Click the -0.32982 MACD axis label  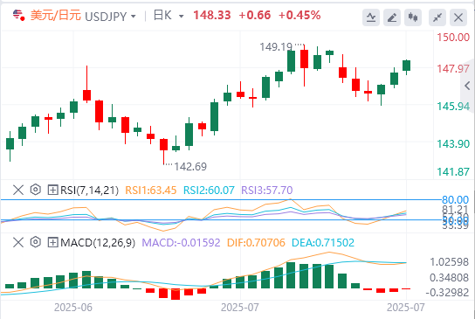pos(447,293)
